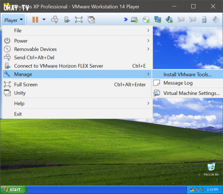Click the greyed speaker icon at toolbar end

click(x=216, y=20)
